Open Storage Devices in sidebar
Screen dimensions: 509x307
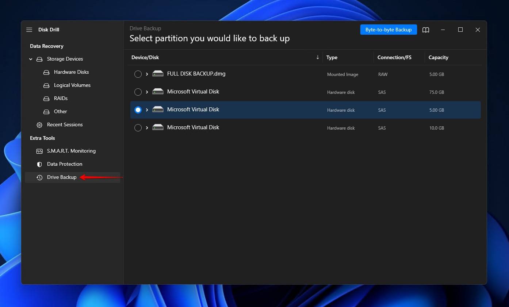(x=65, y=59)
